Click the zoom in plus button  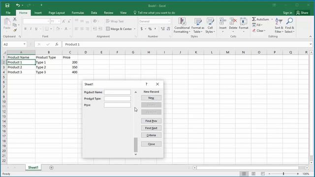(x=298, y=174)
